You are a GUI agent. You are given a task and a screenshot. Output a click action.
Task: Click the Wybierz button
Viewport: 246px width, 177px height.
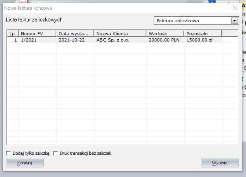pyautogui.click(x=220, y=163)
